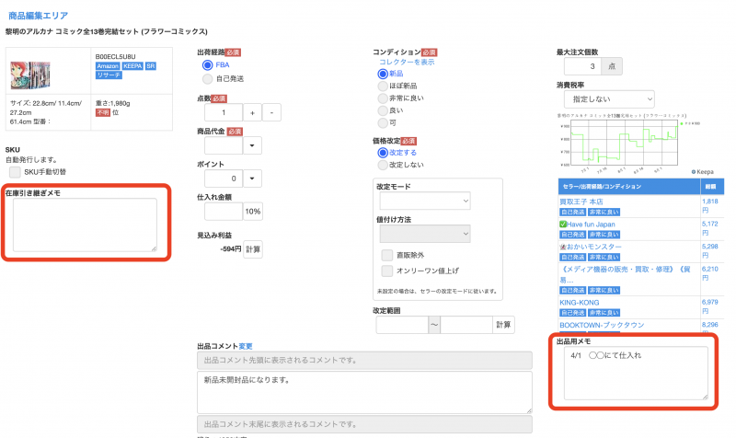
Task: Click the 仕入れ金額 input field
Action: (x=224, y=212)
